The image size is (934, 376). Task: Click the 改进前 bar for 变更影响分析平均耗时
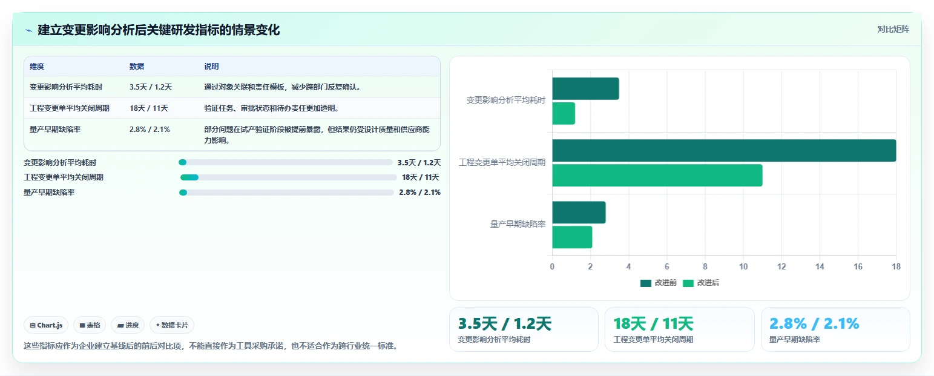click(585, 88)
